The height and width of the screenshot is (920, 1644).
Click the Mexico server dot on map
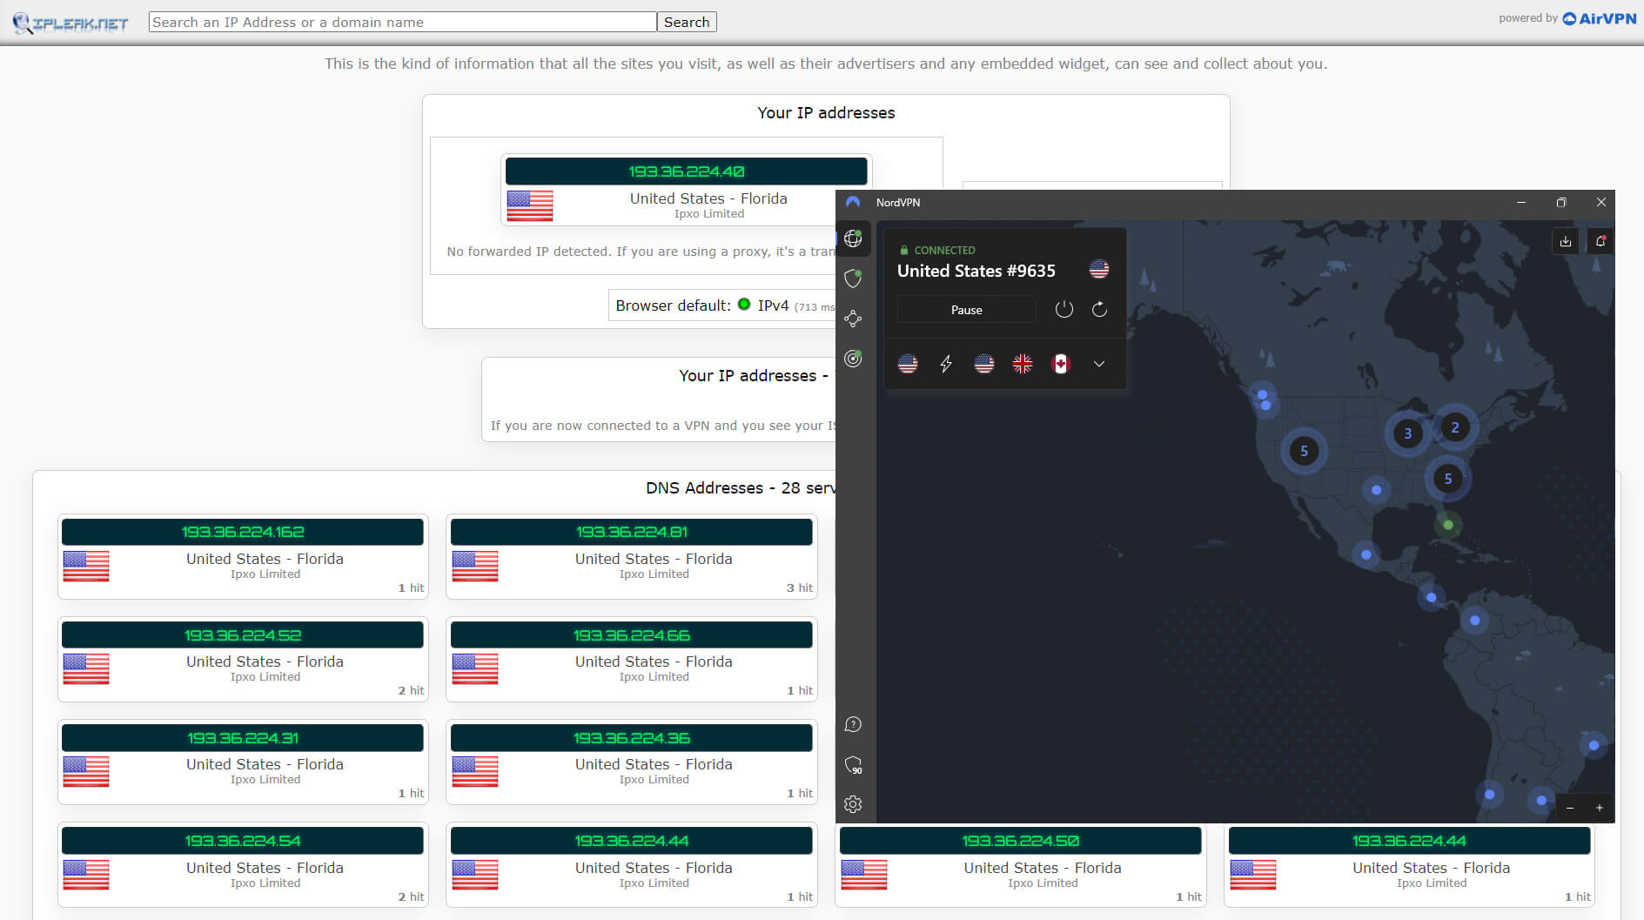[1366, 554]
